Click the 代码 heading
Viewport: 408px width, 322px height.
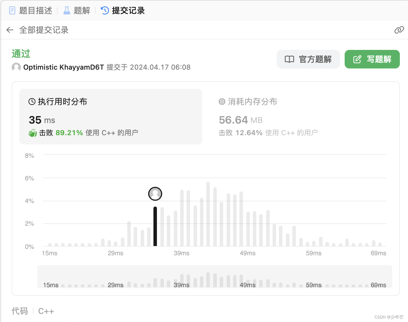click(20, 311)
